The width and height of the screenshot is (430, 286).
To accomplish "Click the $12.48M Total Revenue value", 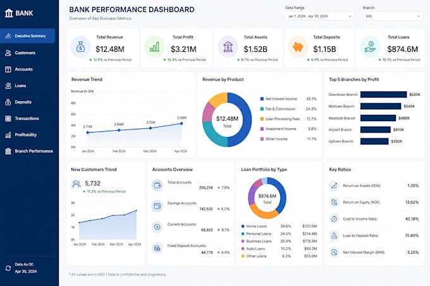I will 110,49.
